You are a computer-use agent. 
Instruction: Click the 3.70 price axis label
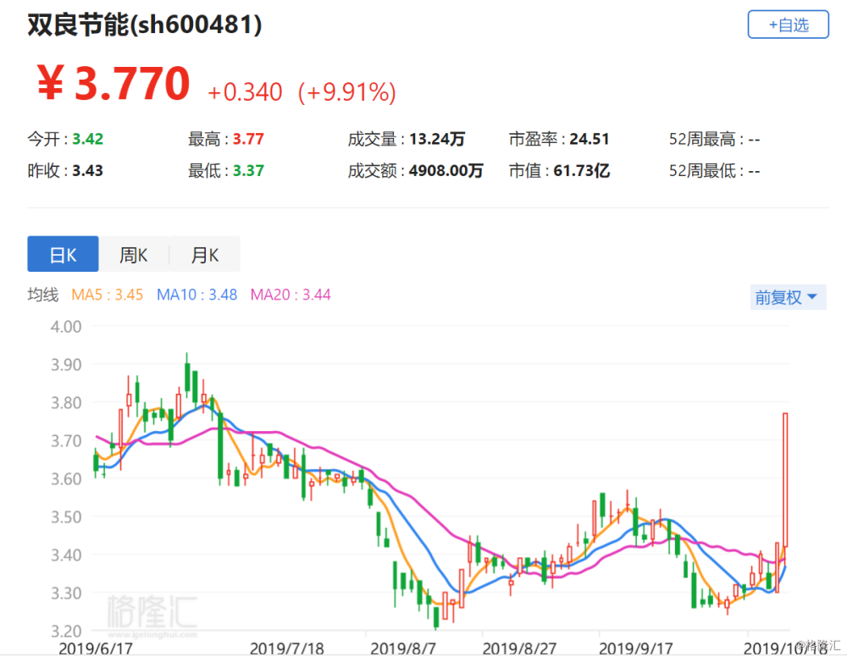66,440
